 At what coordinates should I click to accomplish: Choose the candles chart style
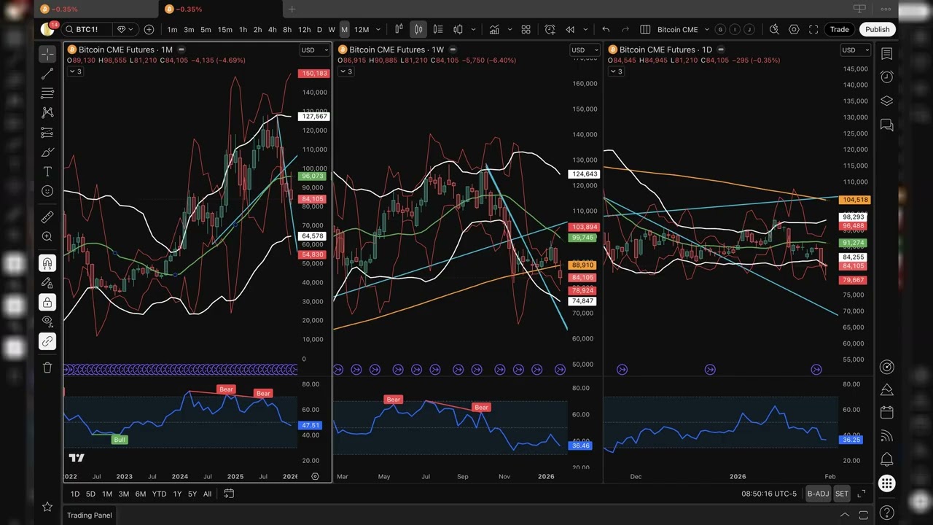click(418, 29)
